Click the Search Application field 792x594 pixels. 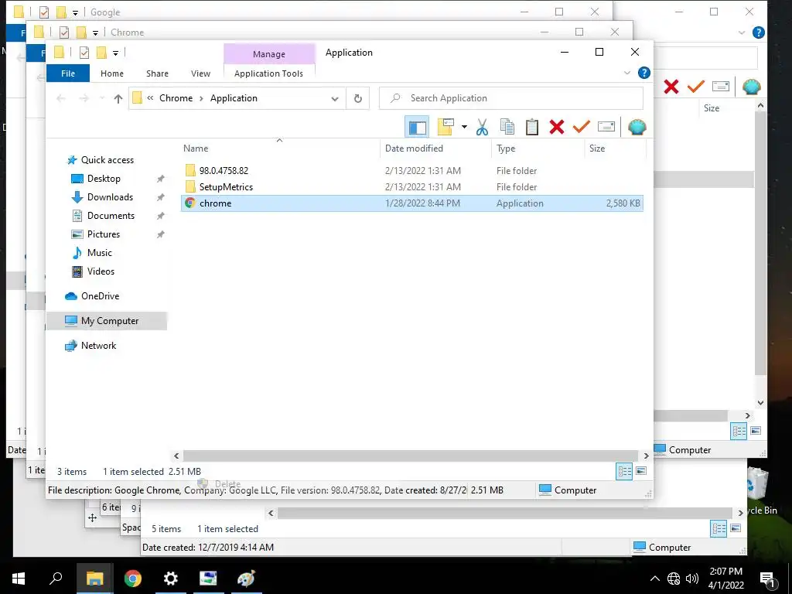tap(511, 98)
